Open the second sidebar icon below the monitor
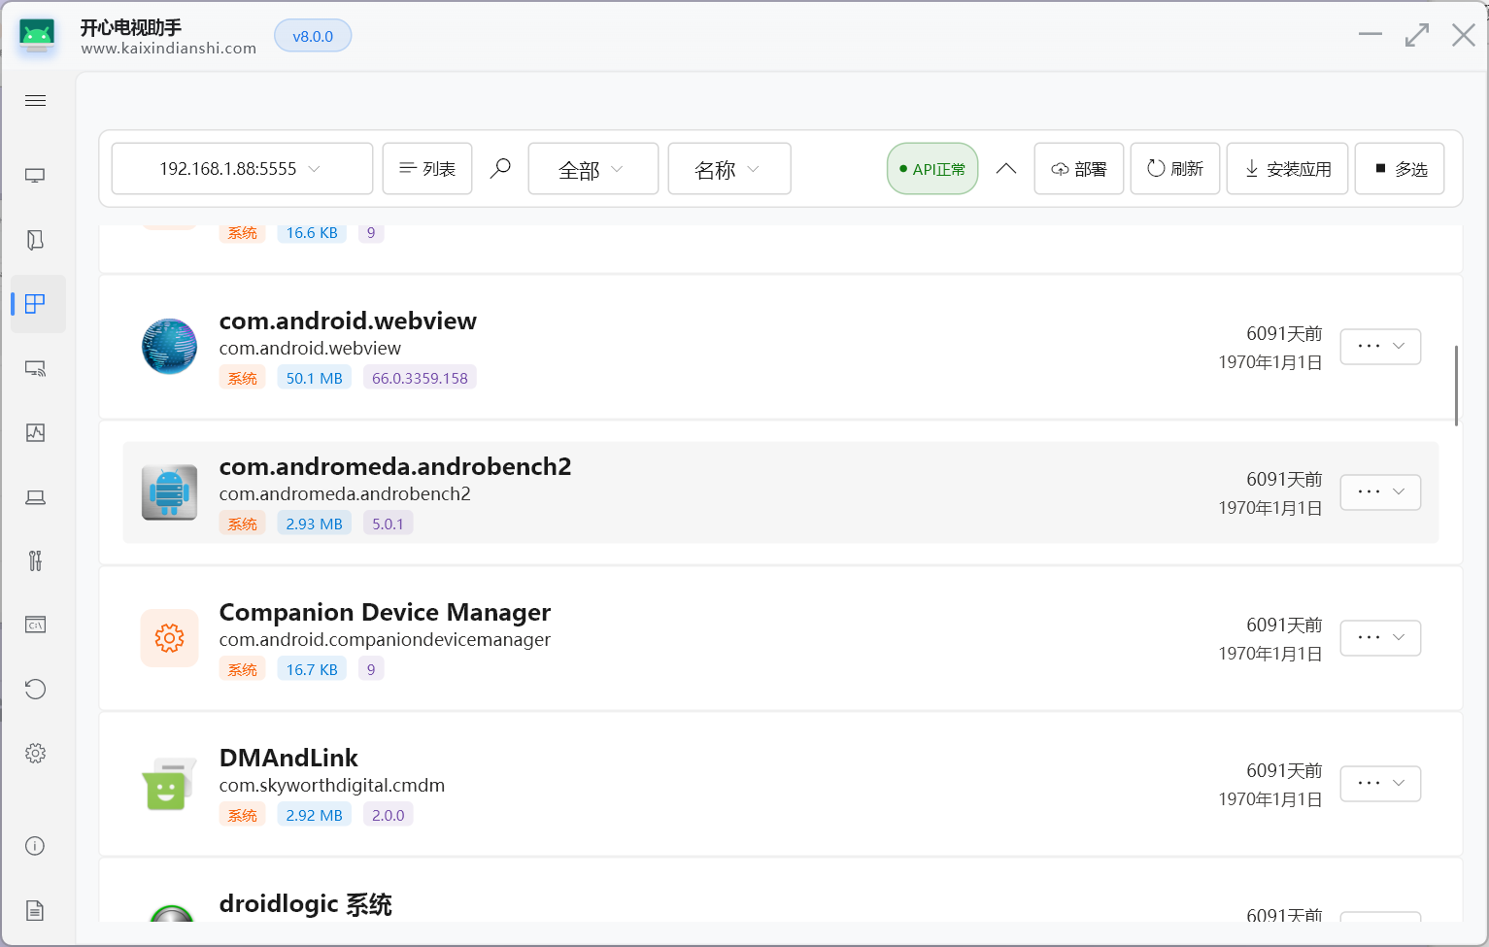The width and height of the screenshot is (1489, 947). [35, 240]
